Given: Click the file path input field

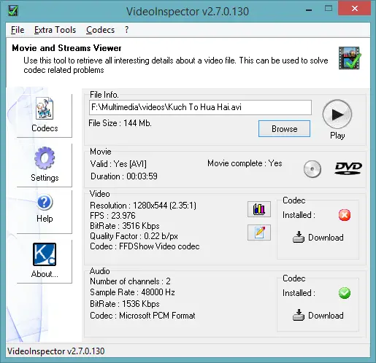Looking at the screenshot, I should [200, 107].
